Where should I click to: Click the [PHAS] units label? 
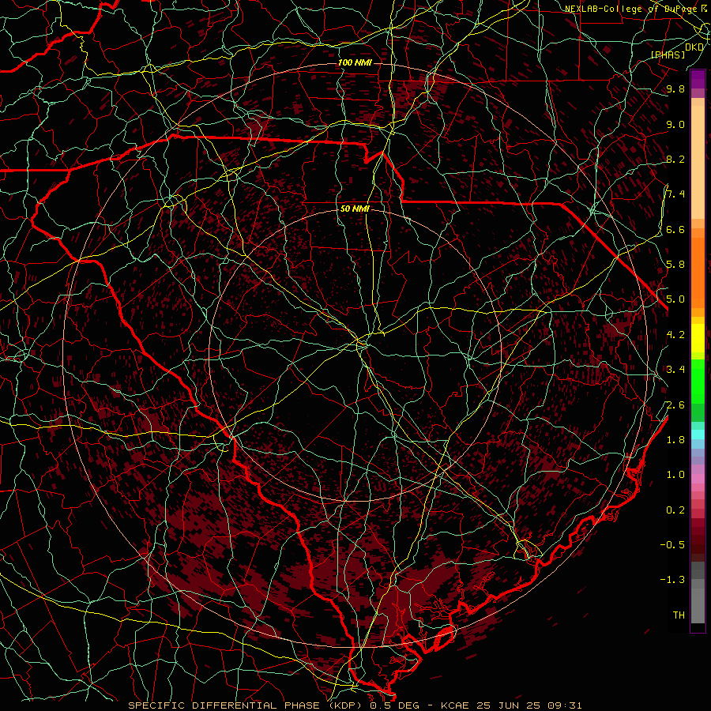(x=668, y=55)
